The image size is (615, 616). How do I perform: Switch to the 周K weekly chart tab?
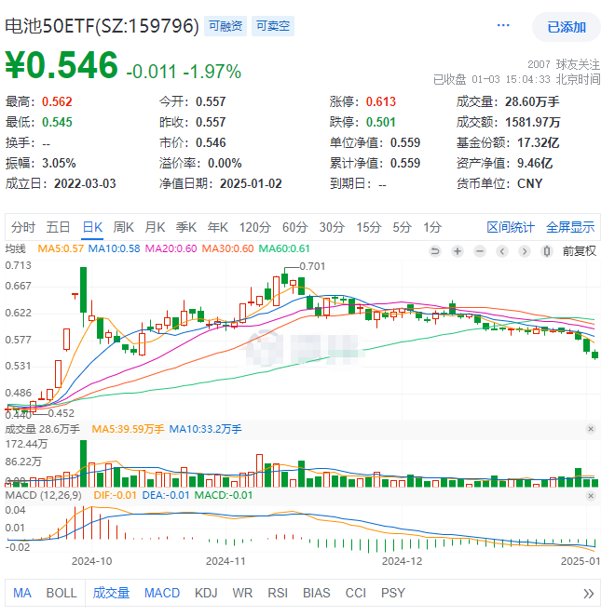pyautogui.click(x=124, y=227)
